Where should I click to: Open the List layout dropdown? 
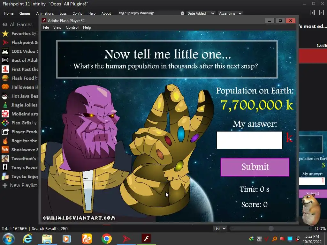[220, 228]
